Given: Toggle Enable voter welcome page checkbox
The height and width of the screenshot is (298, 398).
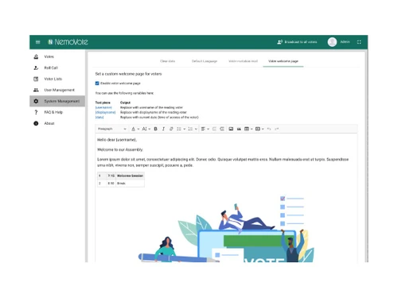Looking at the screenshot, I should pyautogui.click(x=97, y=83).
